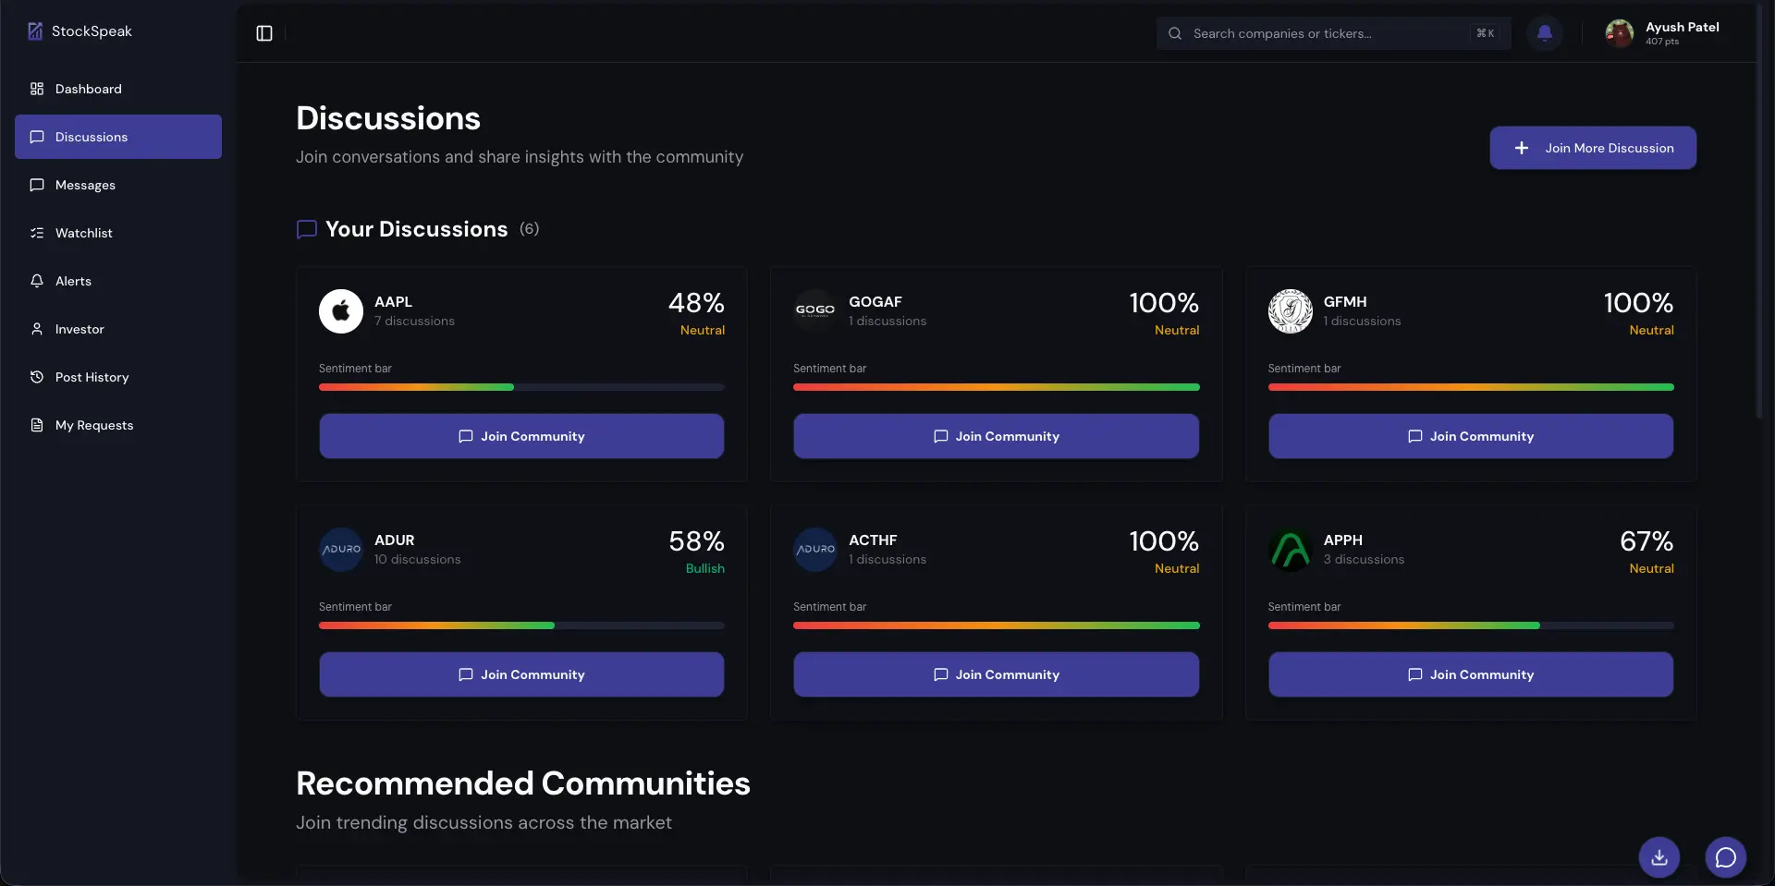Viewport: 1775px width, 886px height.
Task: Click the Apple logo on AAPL card
Action: [341, 311]
